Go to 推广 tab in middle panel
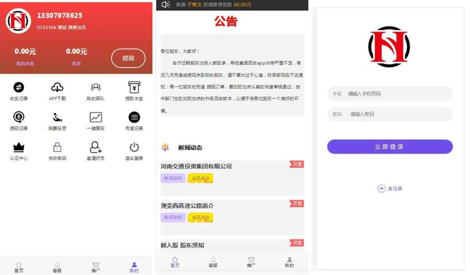Screen dimensions: 470x275 coord(251,262)
